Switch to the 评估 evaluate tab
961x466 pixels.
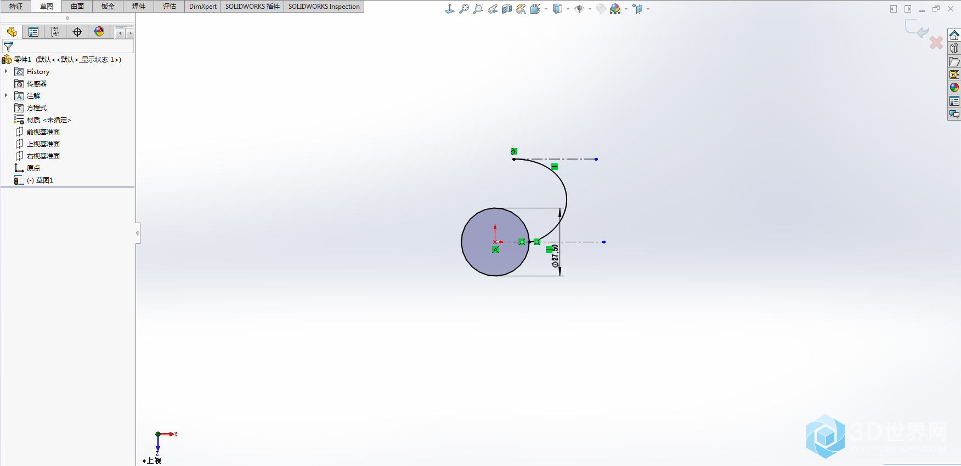(x=169, y=7)
